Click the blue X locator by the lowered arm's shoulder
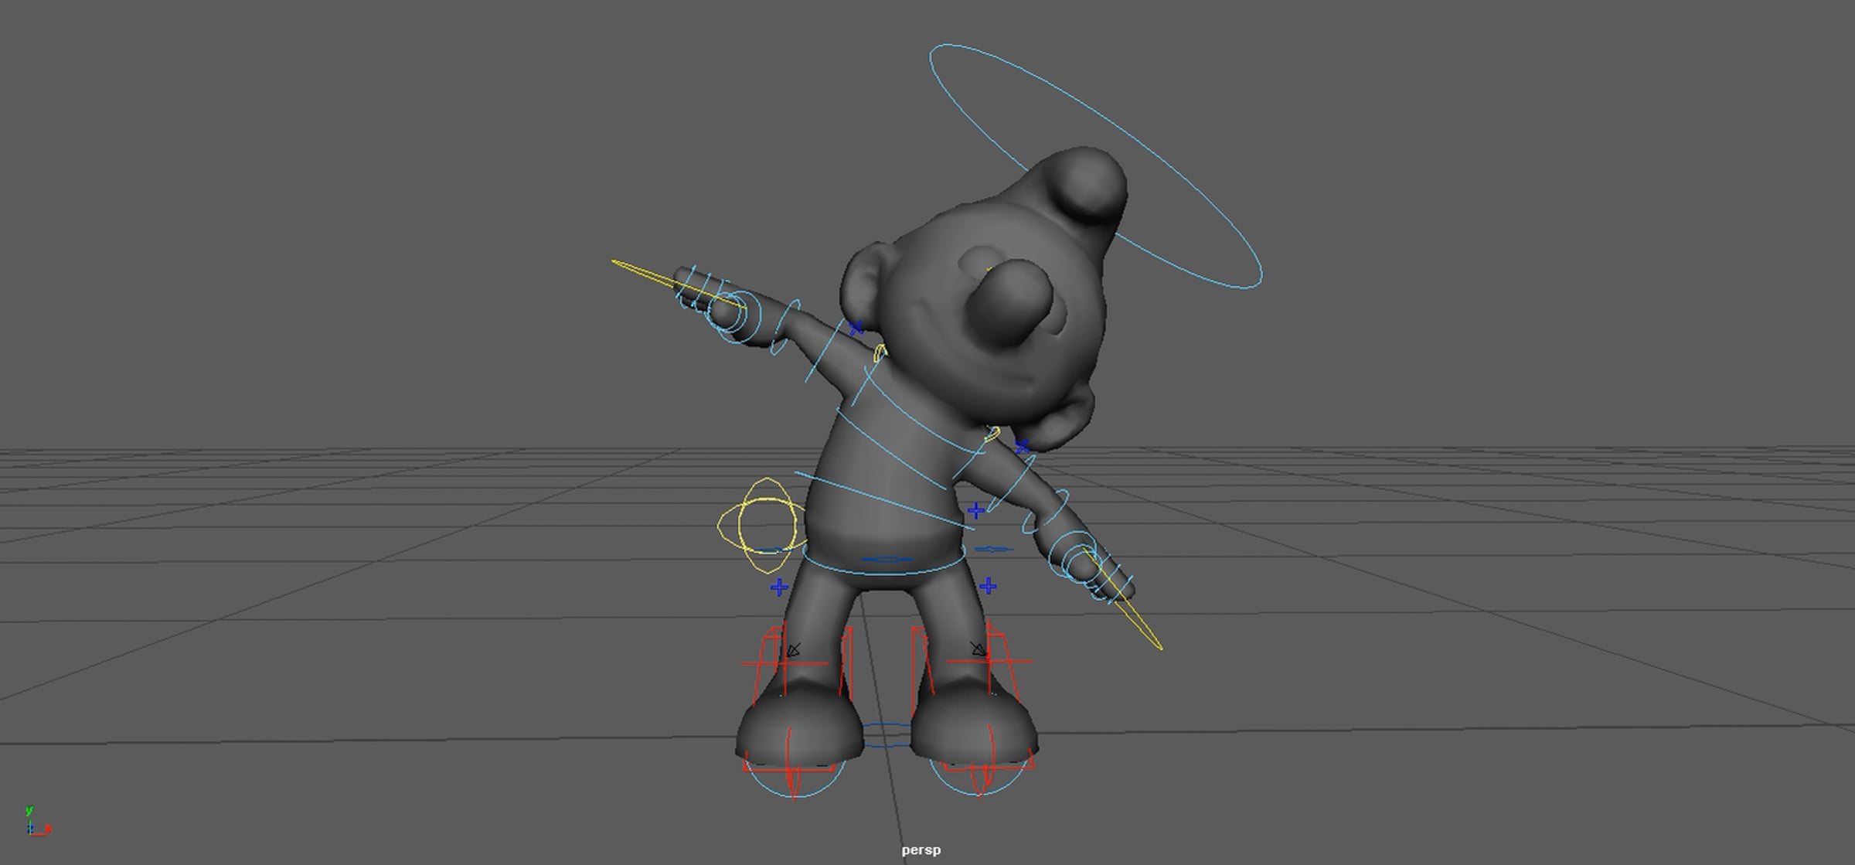 coord(1022,446)
